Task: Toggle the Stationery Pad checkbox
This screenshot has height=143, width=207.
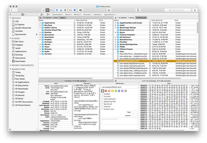Action: [103, 101]
